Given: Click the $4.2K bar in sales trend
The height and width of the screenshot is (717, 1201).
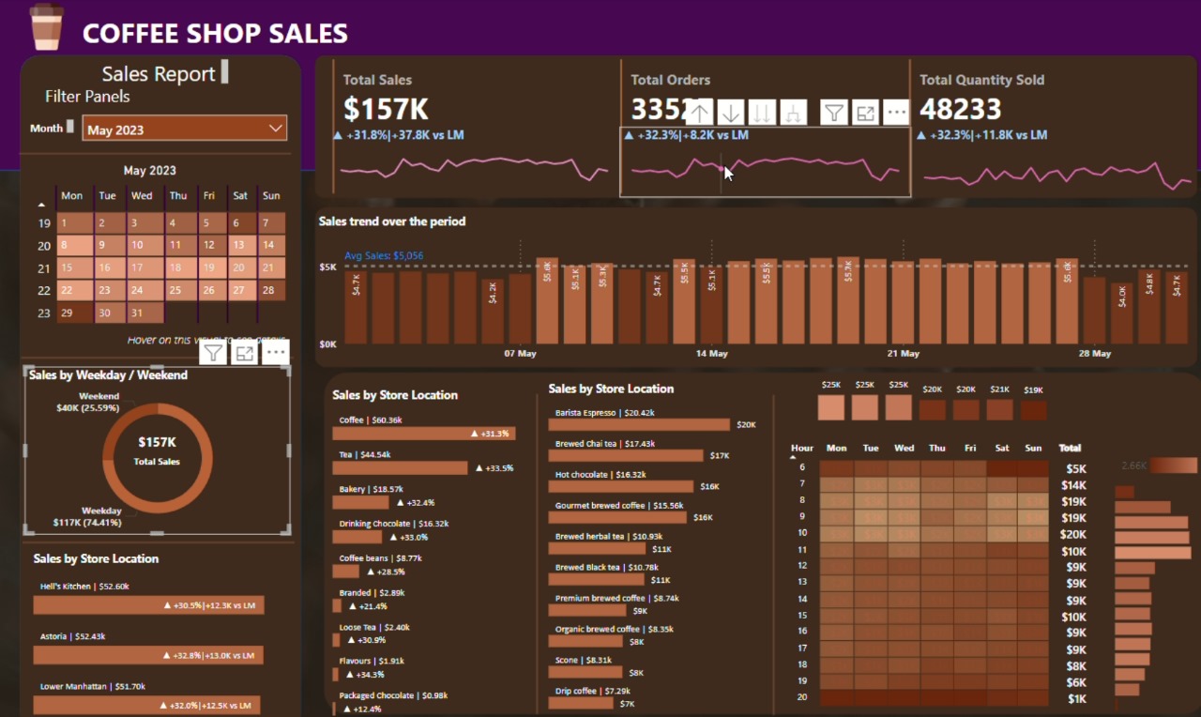Looking at the screenshot, I should pyautogui.click(x=493, y=313).
